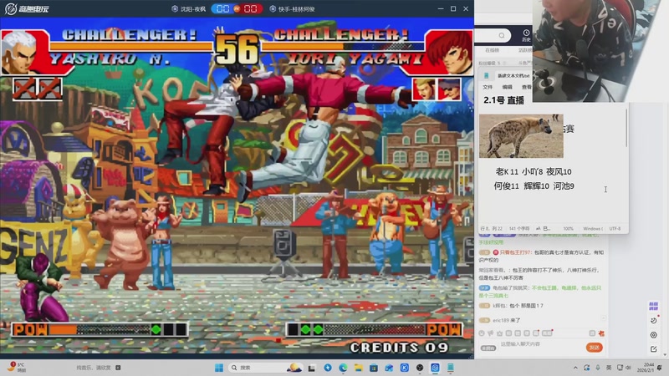
Task: Expand the system tray hidden icons chevron
Action: click(575, 368)
